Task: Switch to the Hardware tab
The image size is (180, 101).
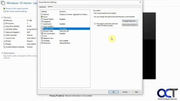Action: coord(42,7)
